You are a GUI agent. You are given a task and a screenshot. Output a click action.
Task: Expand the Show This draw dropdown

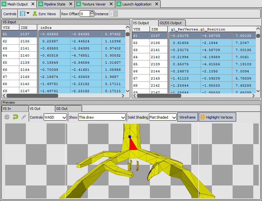tap(102, 117)
